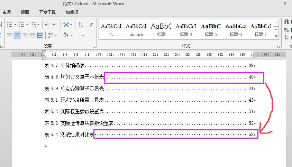Expand the full styles gallery

(276, 37)
